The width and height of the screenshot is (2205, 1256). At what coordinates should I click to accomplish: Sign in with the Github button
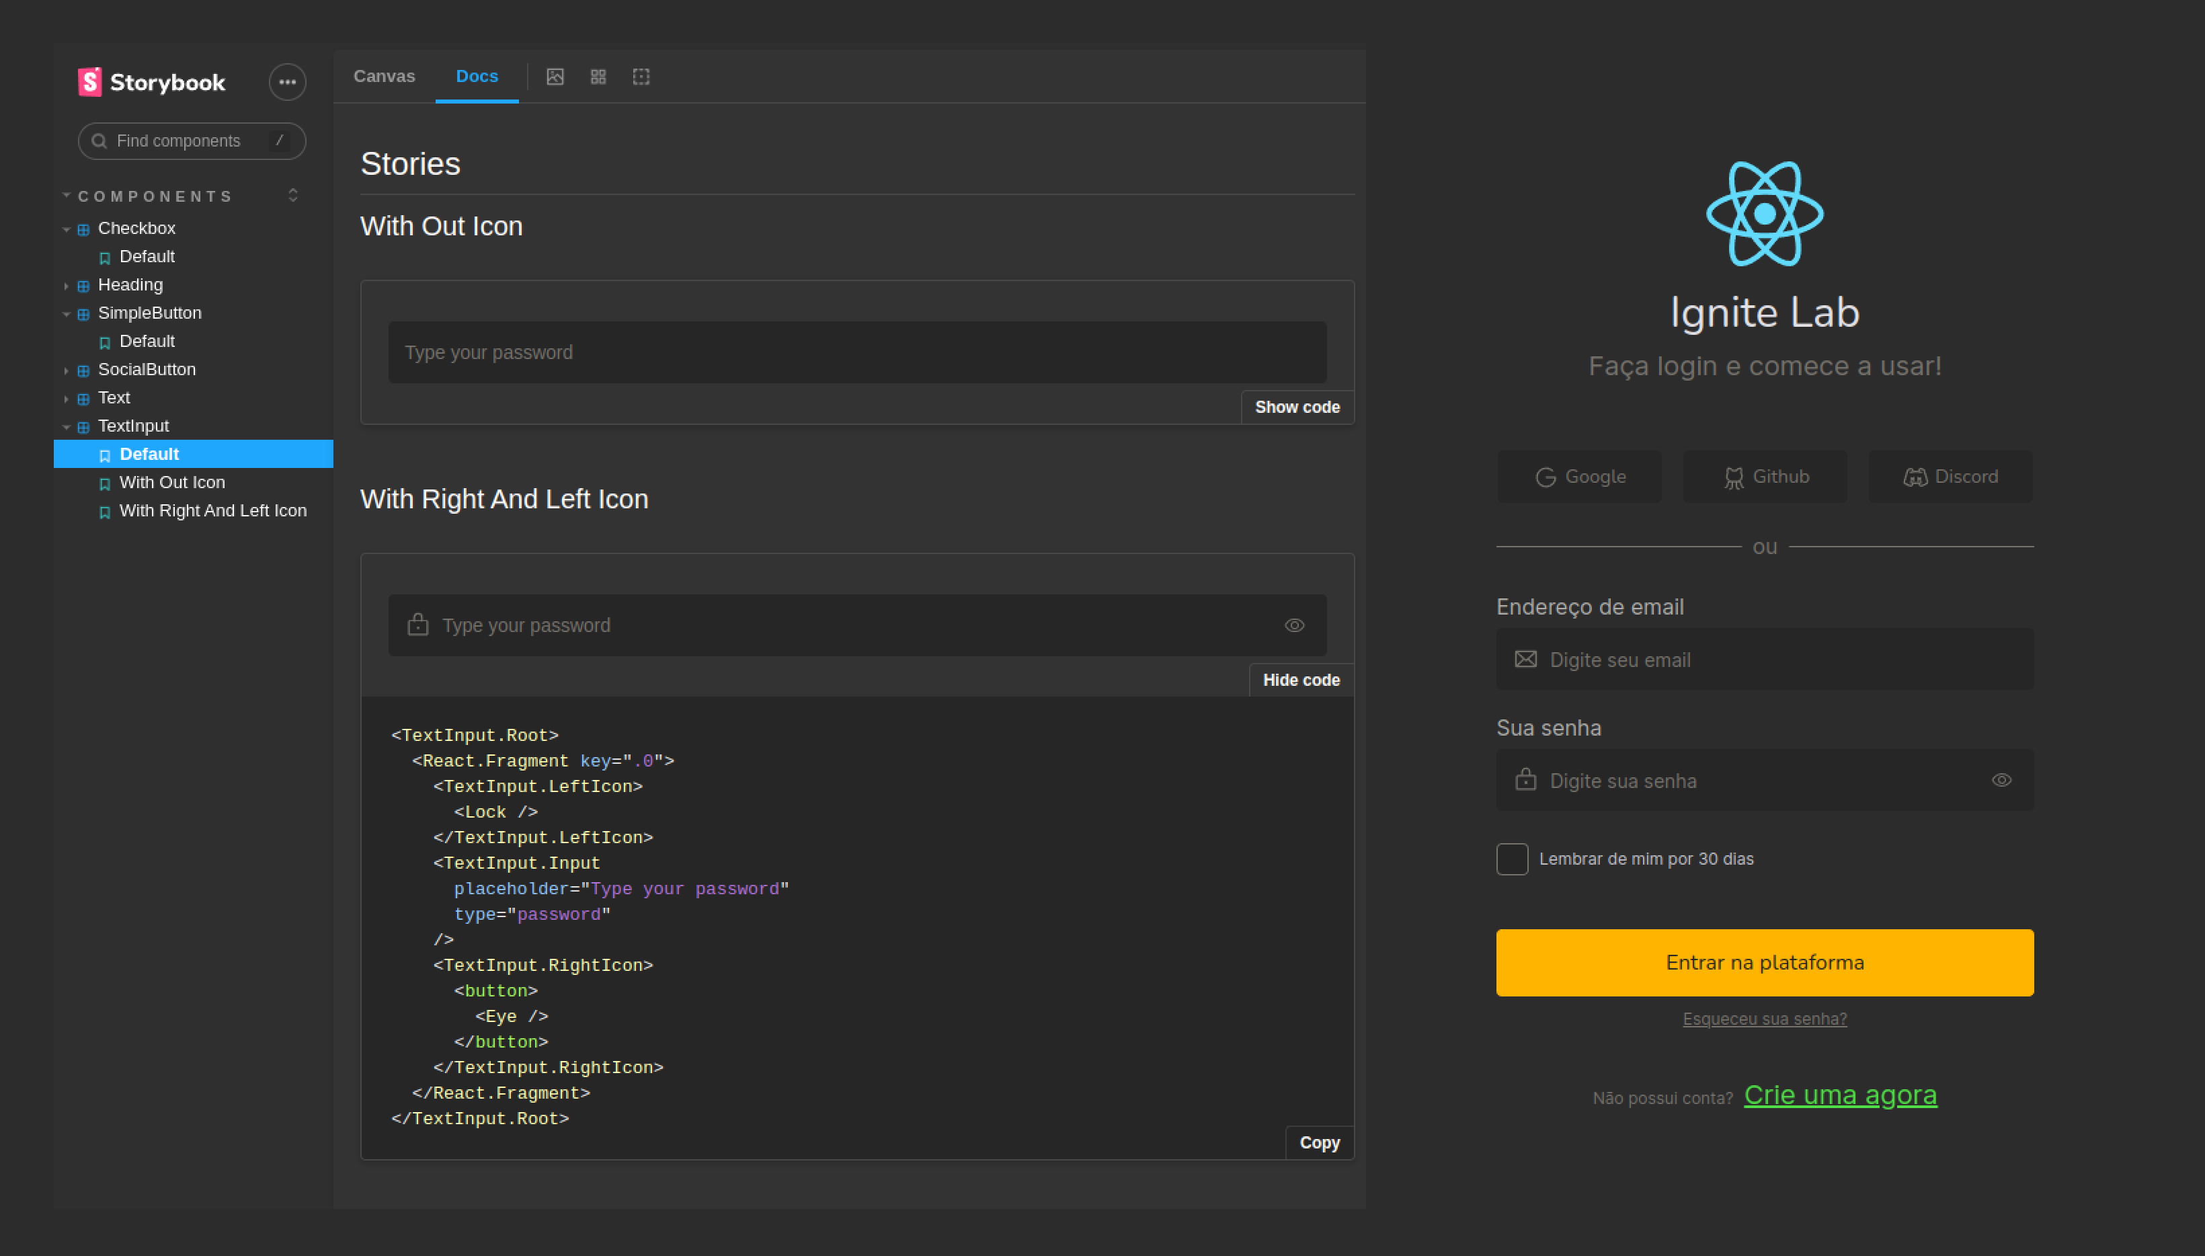[x=1765, y=476]
